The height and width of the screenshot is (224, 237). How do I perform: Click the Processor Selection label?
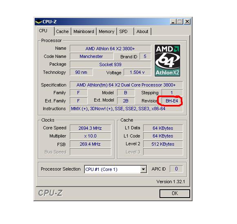61,169
